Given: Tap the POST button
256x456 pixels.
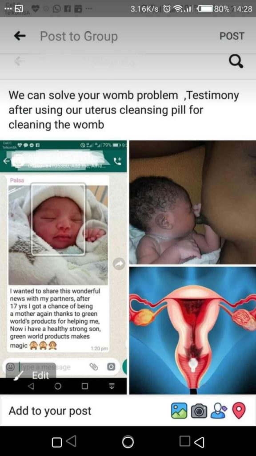Looking at the screenshot, I should [x=232, y=36].
